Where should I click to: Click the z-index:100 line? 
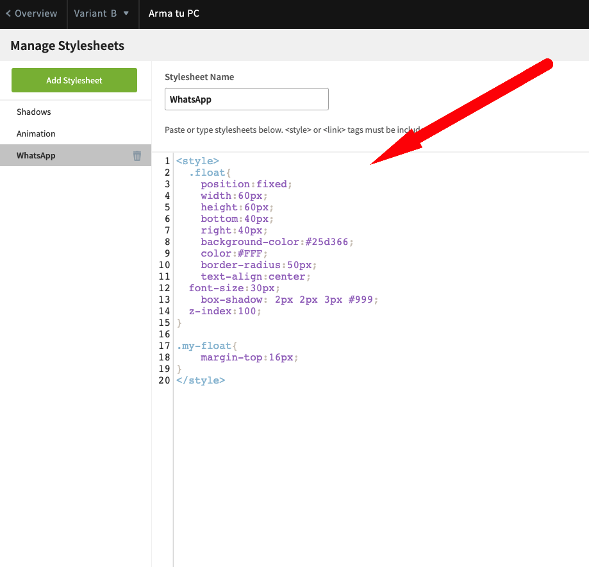(224, 311)
